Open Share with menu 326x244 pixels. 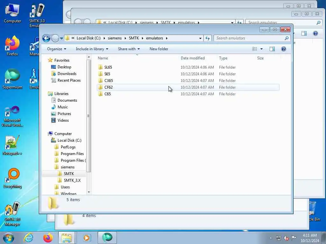[x=129, y=49]
